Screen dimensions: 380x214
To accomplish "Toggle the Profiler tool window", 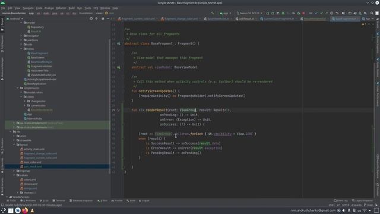I will click(117, 201).
